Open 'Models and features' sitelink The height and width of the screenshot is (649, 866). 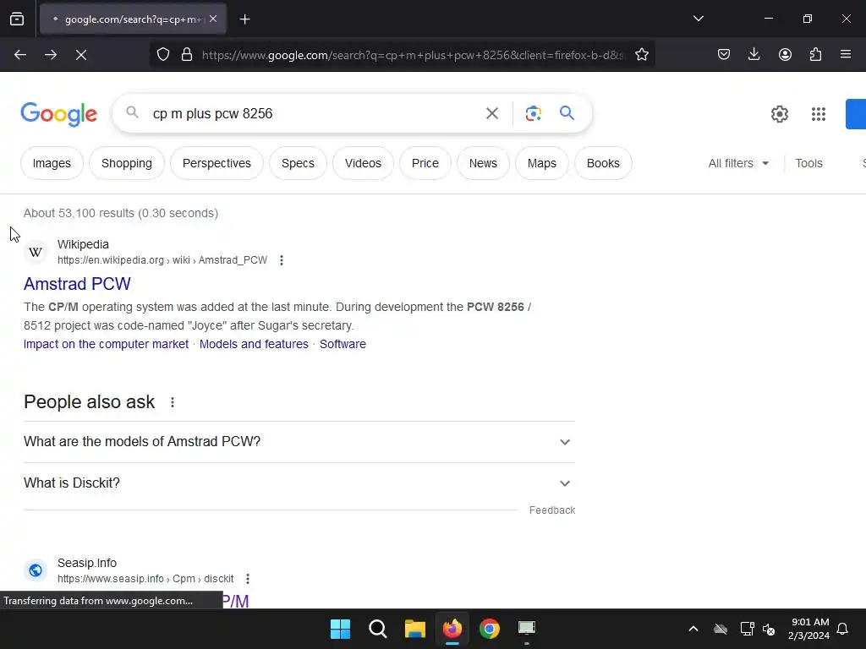click(x=254, y=344)
